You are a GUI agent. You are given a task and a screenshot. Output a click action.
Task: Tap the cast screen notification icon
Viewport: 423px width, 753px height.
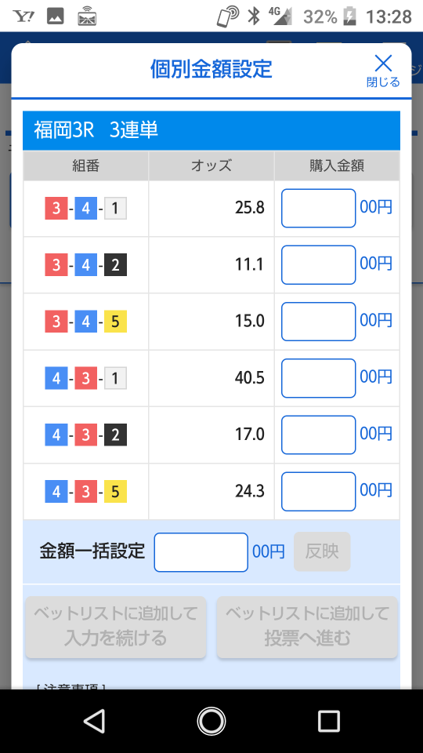(87, 16)
